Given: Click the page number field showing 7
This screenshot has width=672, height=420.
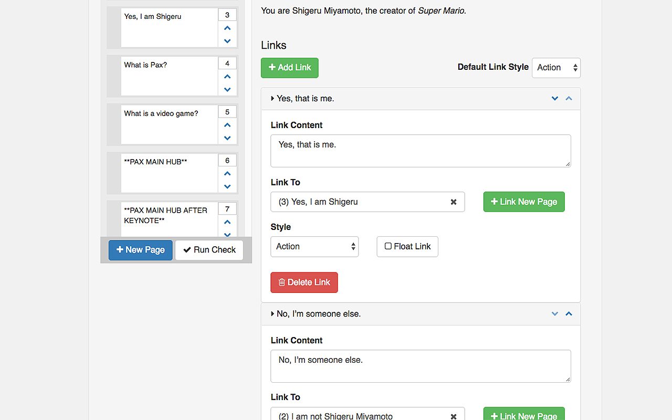Looking at the screenshot, I should click(227, 209).
